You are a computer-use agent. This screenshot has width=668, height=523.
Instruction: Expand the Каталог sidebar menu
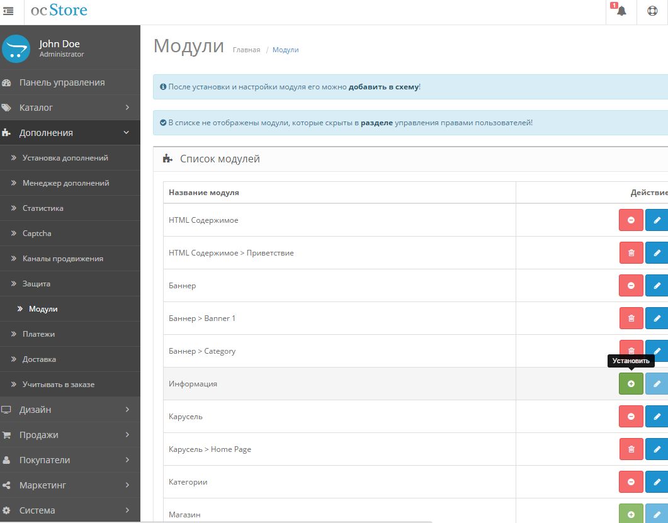coord(69,108)
